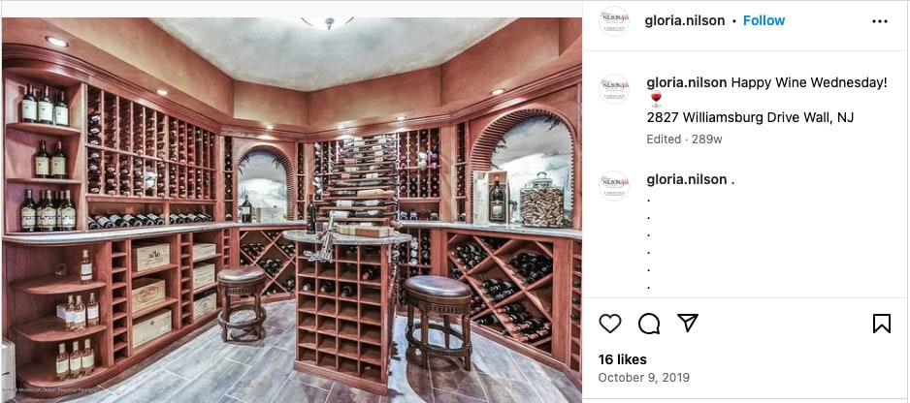Follow the gloria.nilson account
Viewport: 910px width, 403px height.
click(x=764, y=20)
